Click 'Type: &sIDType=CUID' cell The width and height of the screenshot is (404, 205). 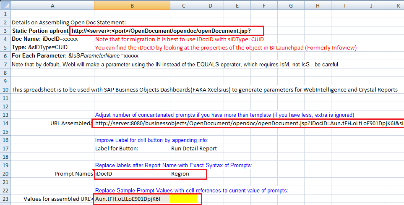(x=40, y=47)
